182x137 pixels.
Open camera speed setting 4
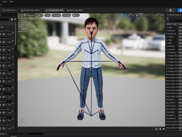pyautogui.click(x=162, y=15)
